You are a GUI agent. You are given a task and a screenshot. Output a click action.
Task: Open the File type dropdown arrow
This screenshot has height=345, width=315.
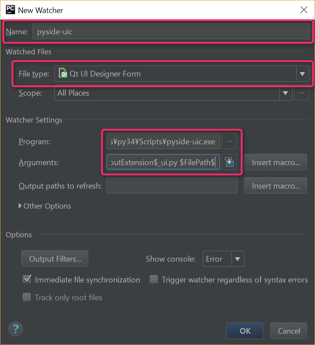[x=302, y=74]
